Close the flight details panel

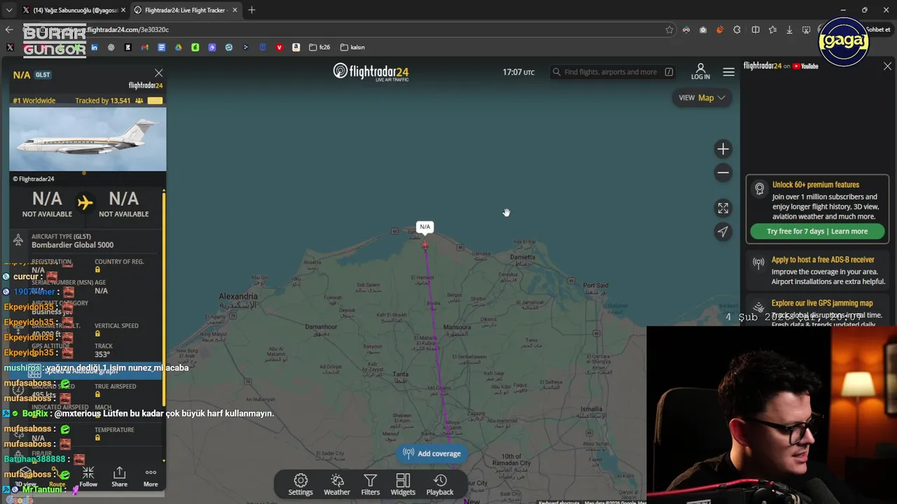click(x=159, y=73)
